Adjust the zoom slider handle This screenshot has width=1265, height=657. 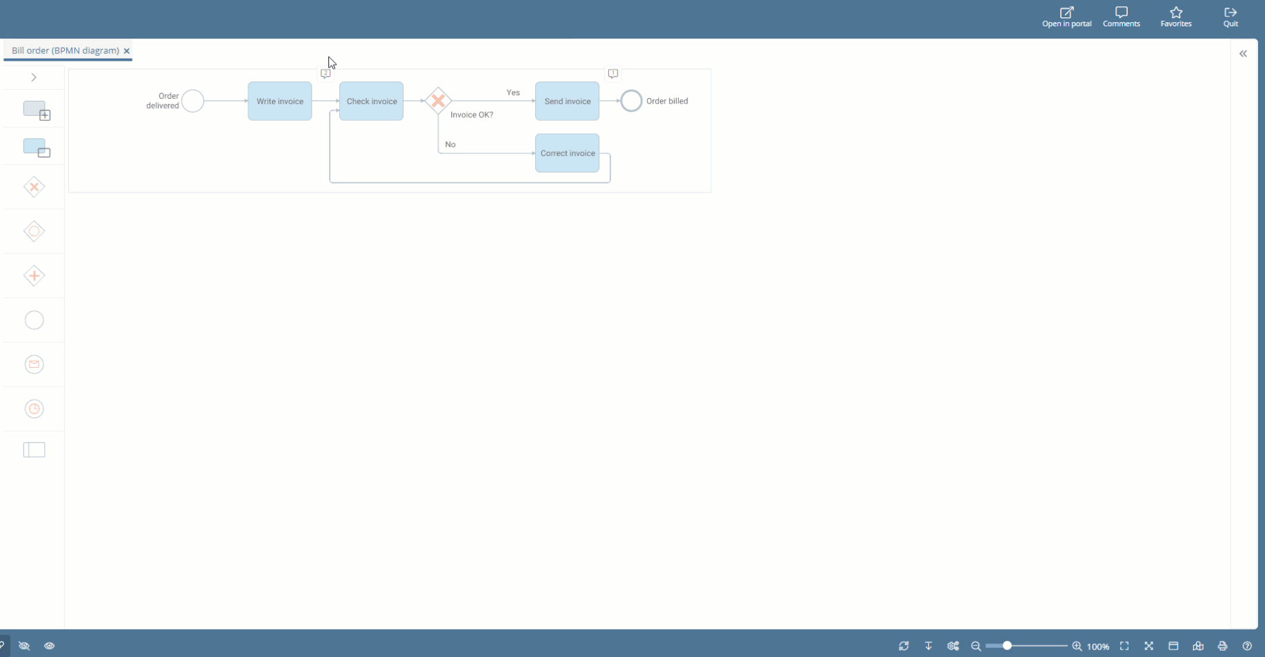pos(1007,646)
